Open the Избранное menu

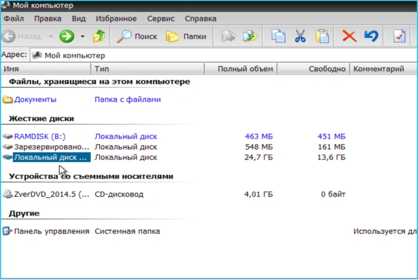pyautogui.click(x=116, y=19)
